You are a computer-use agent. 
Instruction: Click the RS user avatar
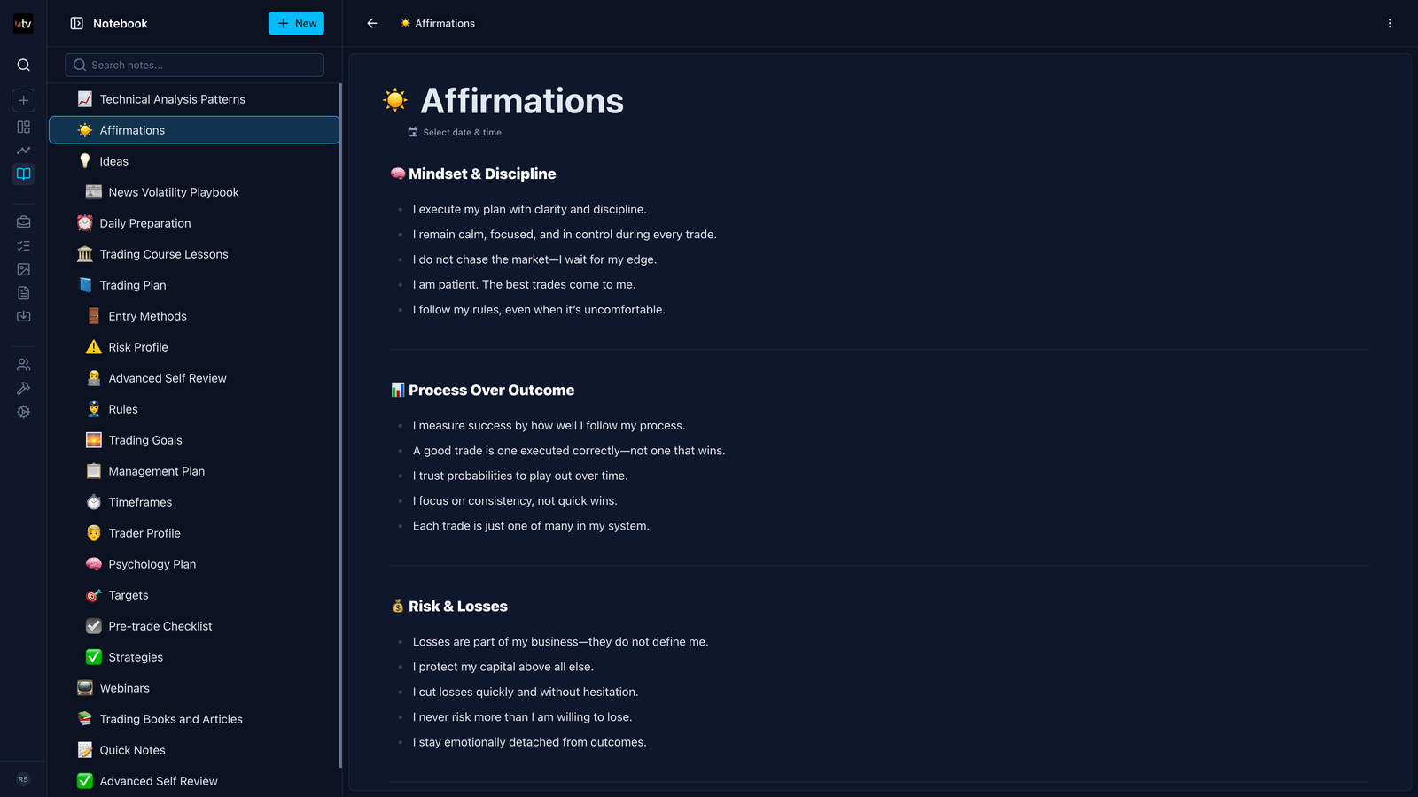point(23,779)
